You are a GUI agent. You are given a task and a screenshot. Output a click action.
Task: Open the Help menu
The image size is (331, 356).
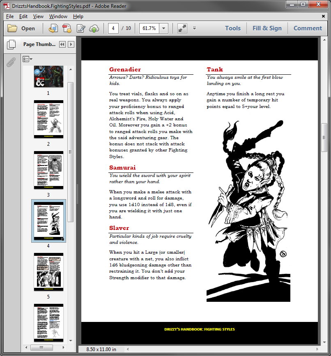pyautogui.click(x=78, y=16)
